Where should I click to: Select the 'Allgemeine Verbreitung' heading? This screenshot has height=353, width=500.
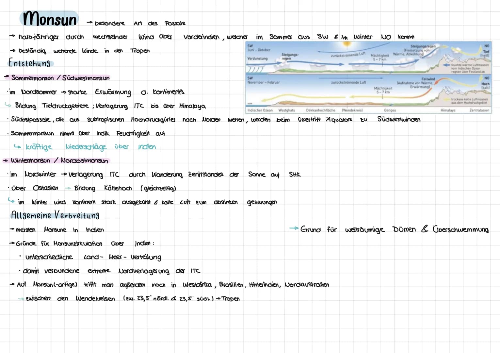[x=55, y=215]
